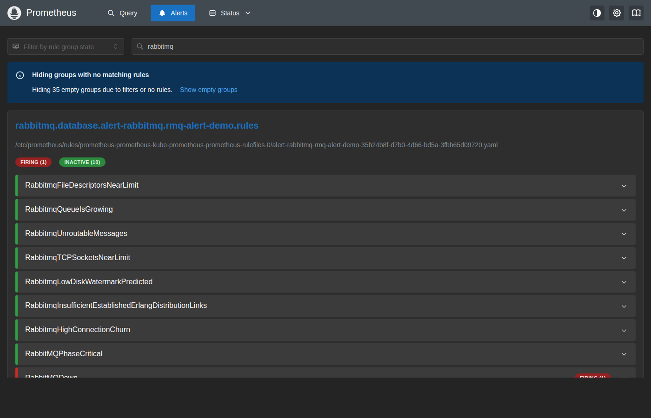Click the Prometheus flame logo
The image size is (651, 418).
pyautogui.click(x=14, y=13)
